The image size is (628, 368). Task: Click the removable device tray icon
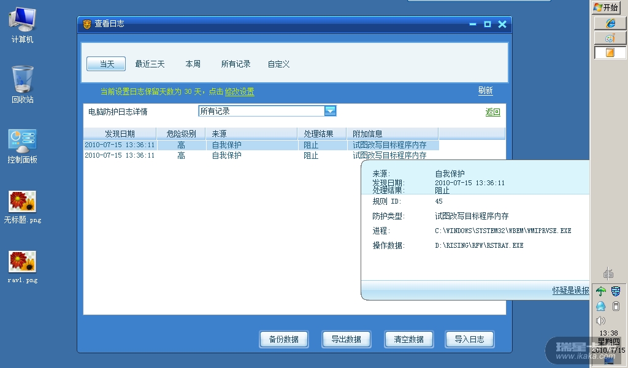coord(616,306)
